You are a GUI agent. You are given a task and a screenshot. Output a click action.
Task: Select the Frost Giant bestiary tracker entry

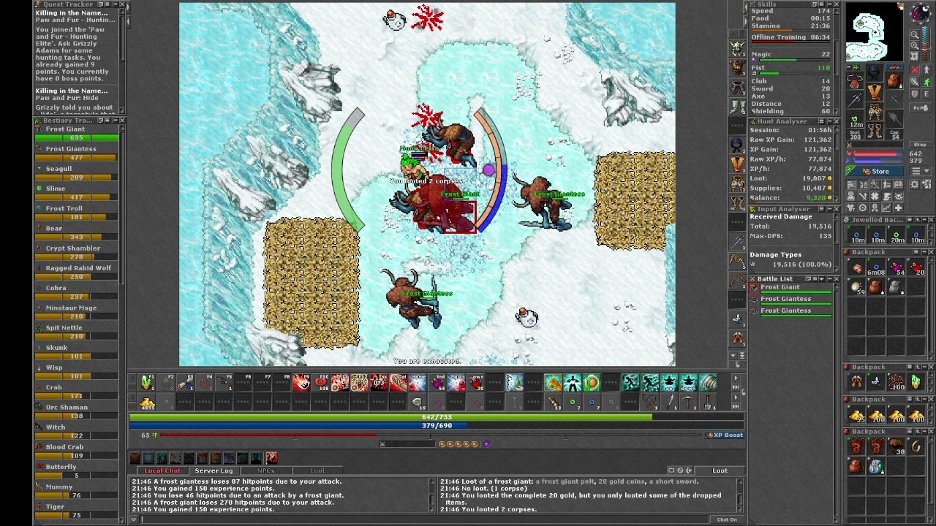[77, 133]
